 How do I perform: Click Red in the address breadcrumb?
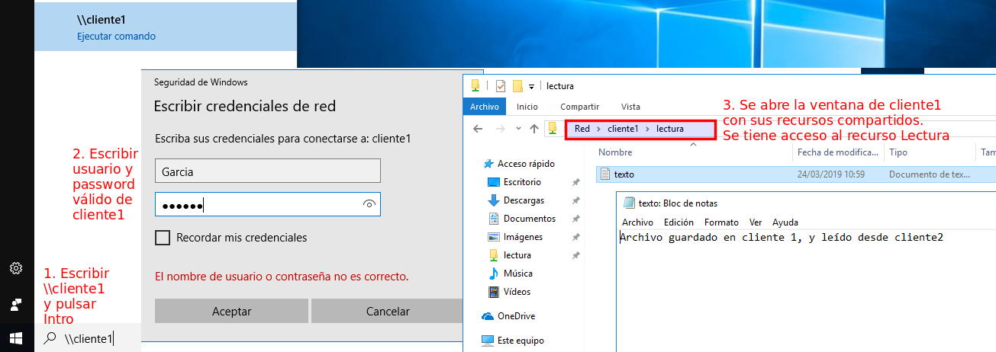point(582,129)
